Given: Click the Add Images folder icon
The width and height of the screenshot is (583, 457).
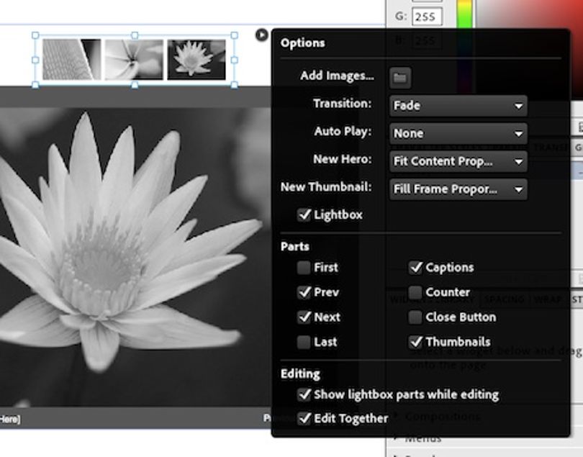Looking at the screenshot, I should tap(400, 78).
